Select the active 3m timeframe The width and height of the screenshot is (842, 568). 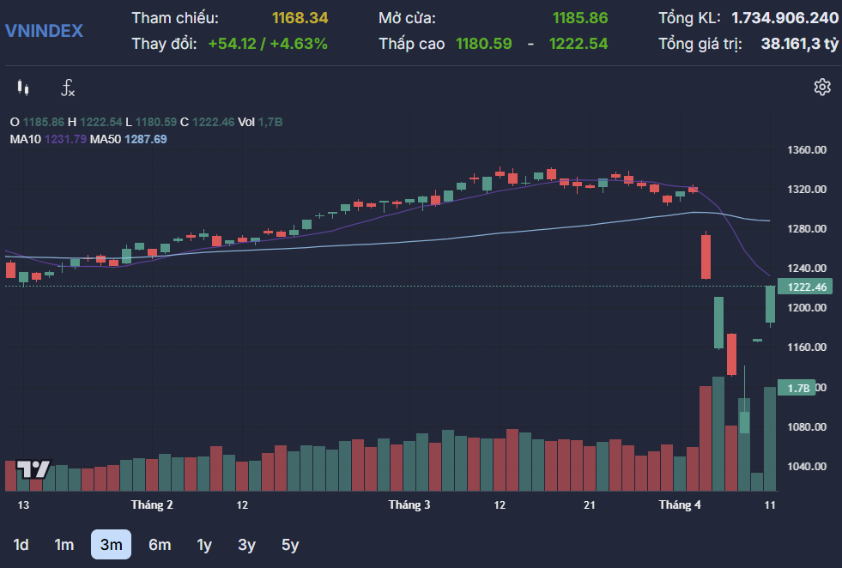(111, 544)
